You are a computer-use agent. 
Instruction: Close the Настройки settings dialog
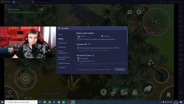pyautogui.click(x=125, y=28)
